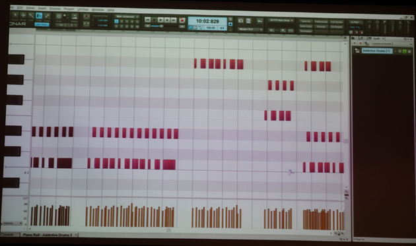The width and height of the screenshot is (416, 246).
Task: Open the Project menu
Action: point(69,9)
